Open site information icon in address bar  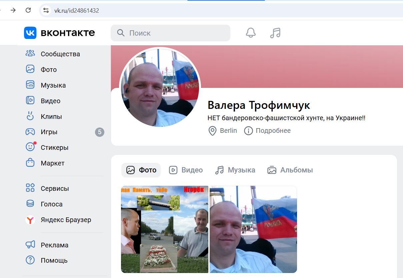point(46,10)
